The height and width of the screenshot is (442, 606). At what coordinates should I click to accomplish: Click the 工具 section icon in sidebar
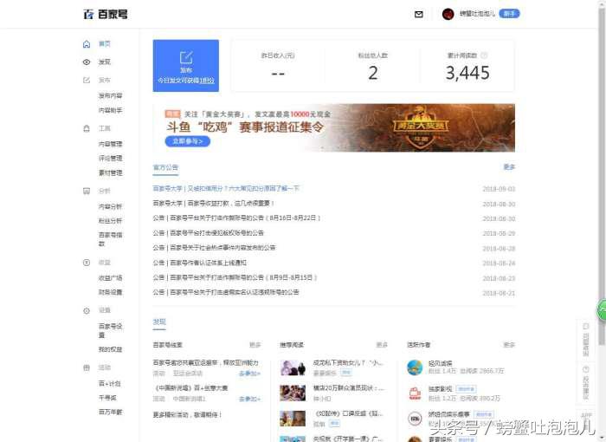click(x=87, y=128)
